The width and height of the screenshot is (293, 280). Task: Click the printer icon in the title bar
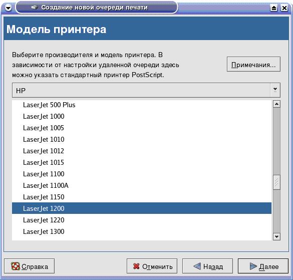(x=34, y=8)
